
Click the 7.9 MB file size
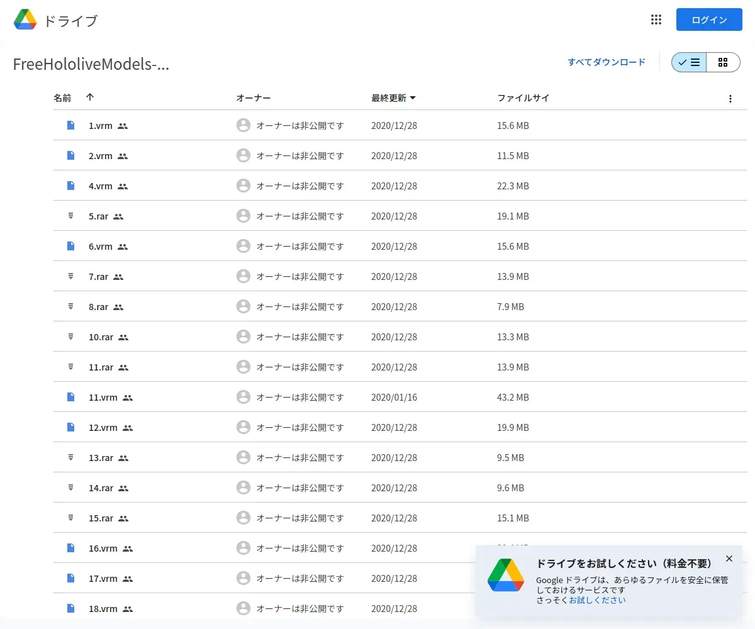coord(511,307)
